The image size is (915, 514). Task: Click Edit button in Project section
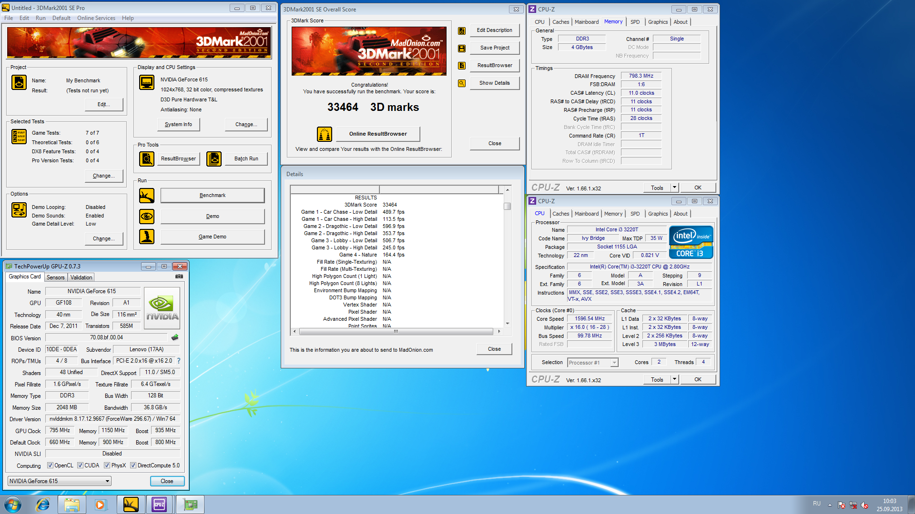[x=104, y=105]
